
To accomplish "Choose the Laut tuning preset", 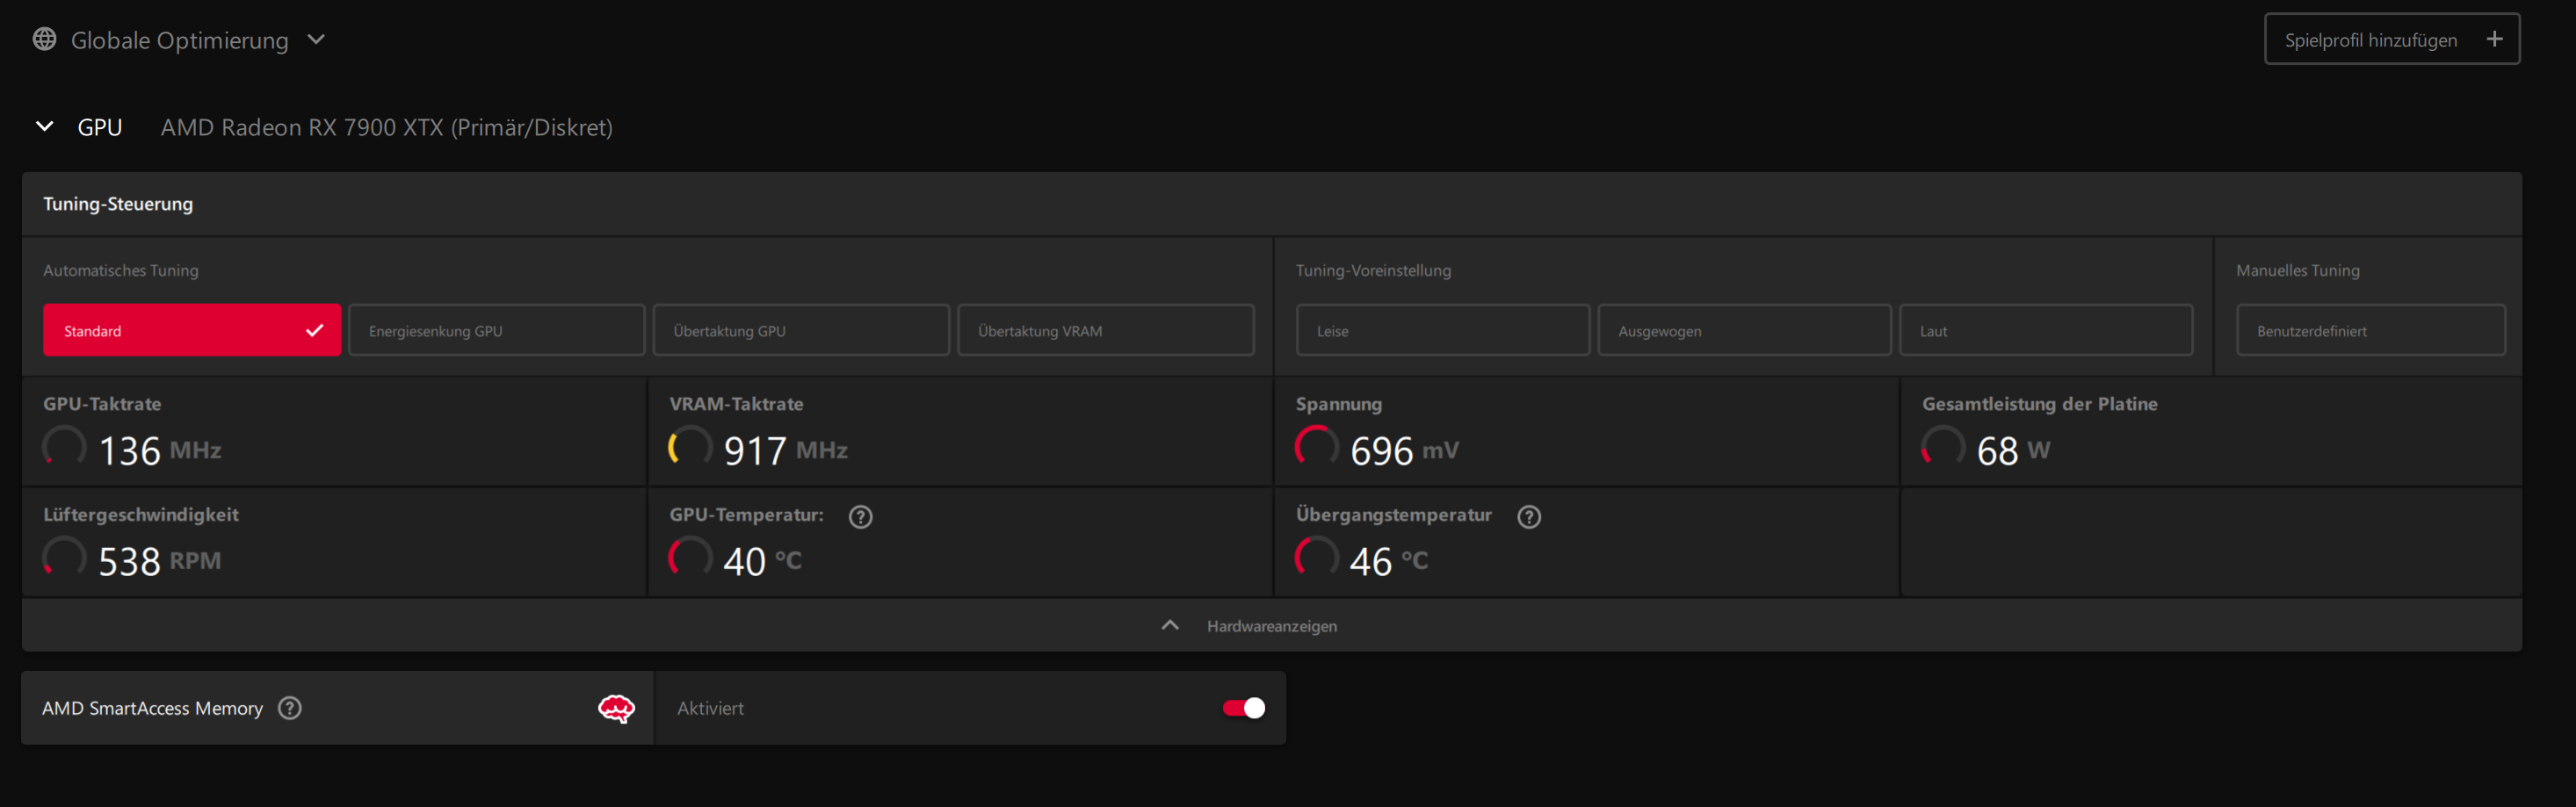I will pyautogui.click(x=2046, y=330).
